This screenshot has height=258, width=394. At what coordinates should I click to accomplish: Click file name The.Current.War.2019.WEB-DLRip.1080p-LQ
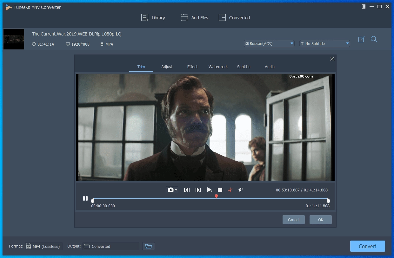coord(77,34)
